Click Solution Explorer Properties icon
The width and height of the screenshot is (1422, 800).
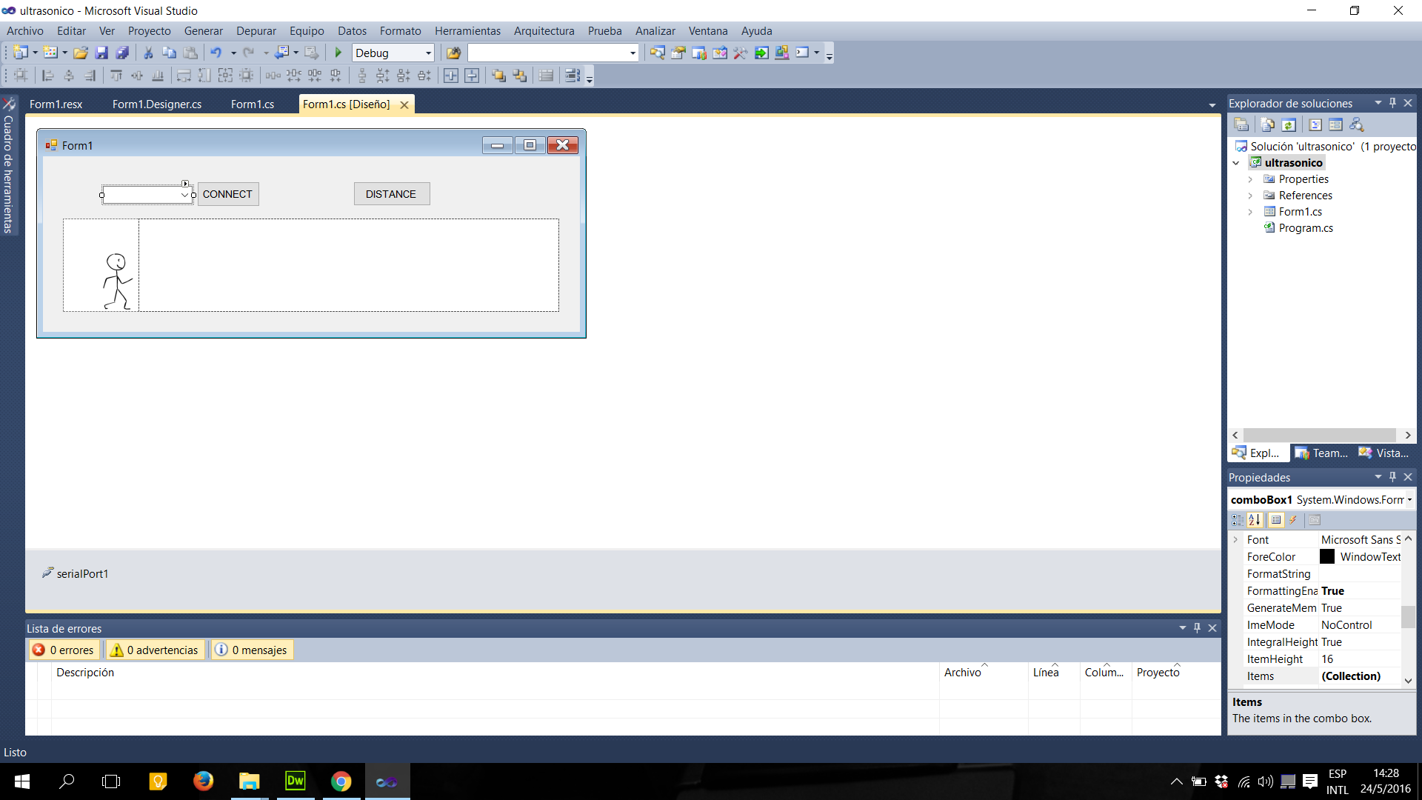[1241, 124]
